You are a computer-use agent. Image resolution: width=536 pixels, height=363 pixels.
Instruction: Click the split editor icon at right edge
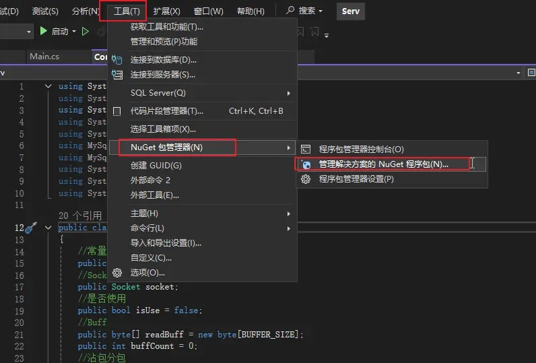point(531,73)
